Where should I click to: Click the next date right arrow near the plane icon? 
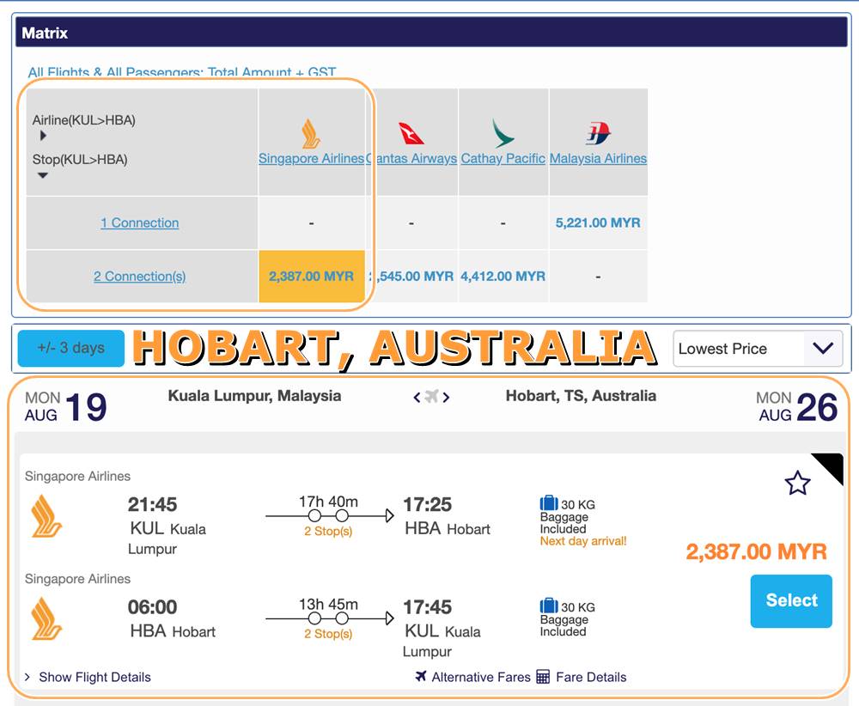pyautogui.click(x=446, y=397)
